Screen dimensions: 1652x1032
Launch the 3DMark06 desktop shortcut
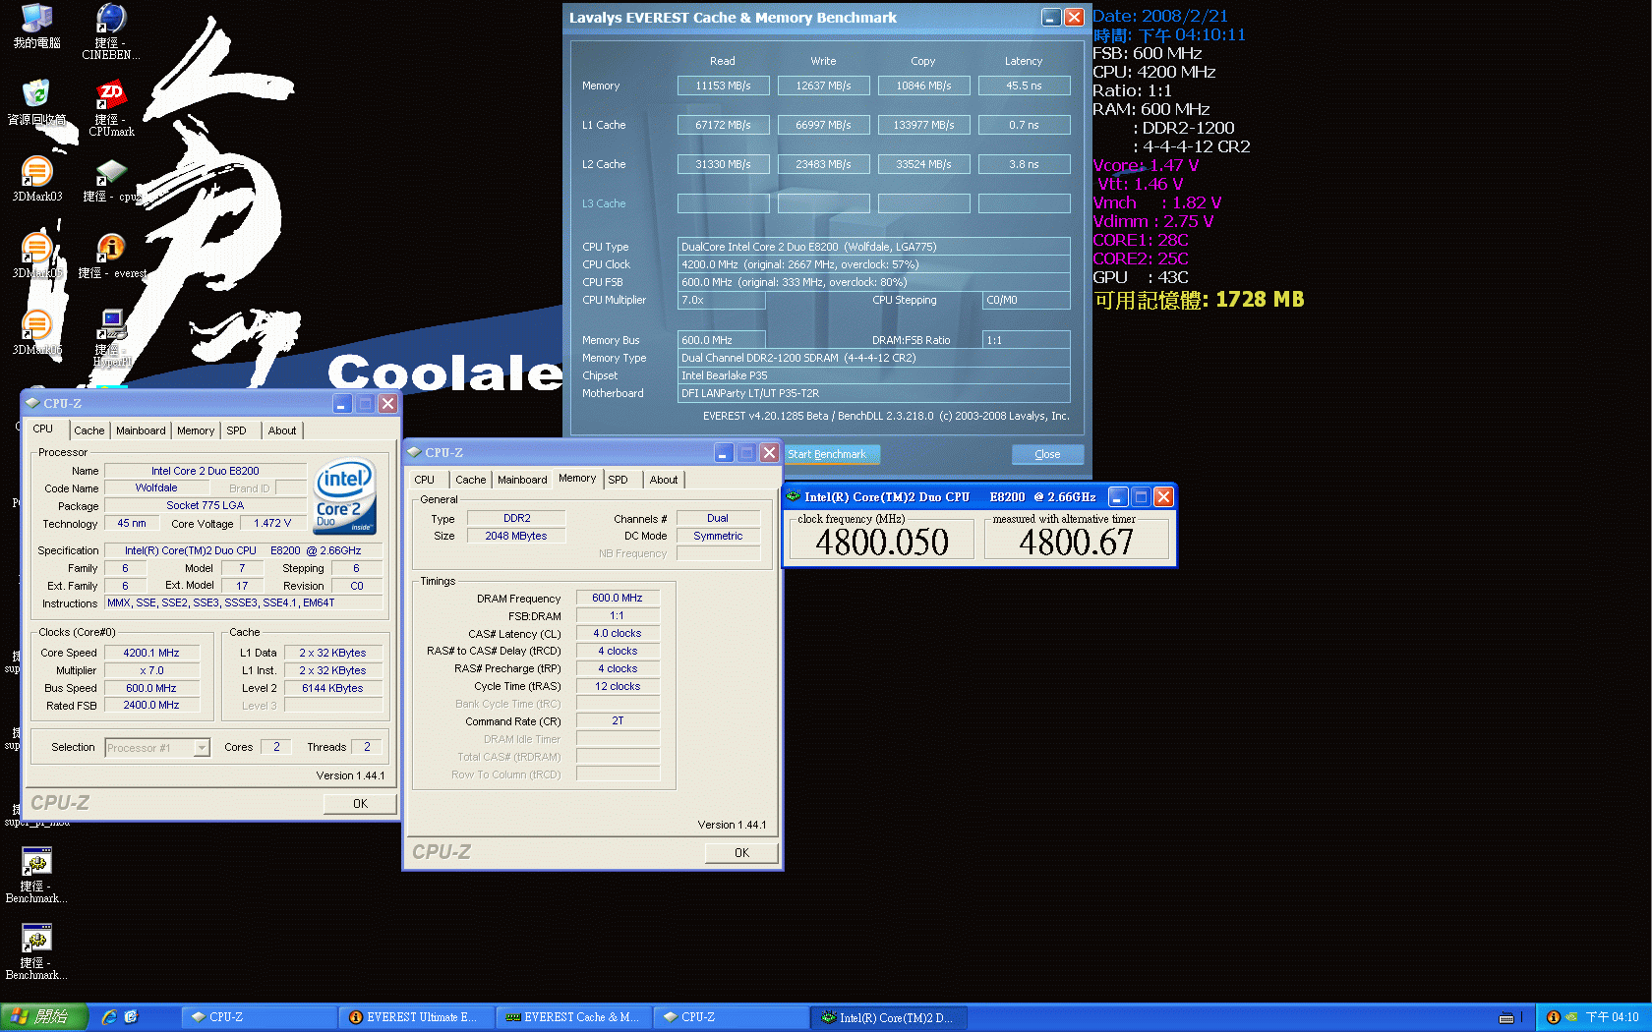[x=37, y=324]
